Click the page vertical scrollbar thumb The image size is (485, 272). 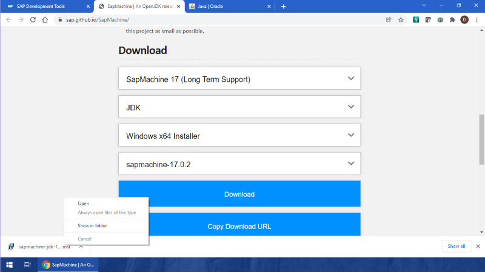coord(481,140)
